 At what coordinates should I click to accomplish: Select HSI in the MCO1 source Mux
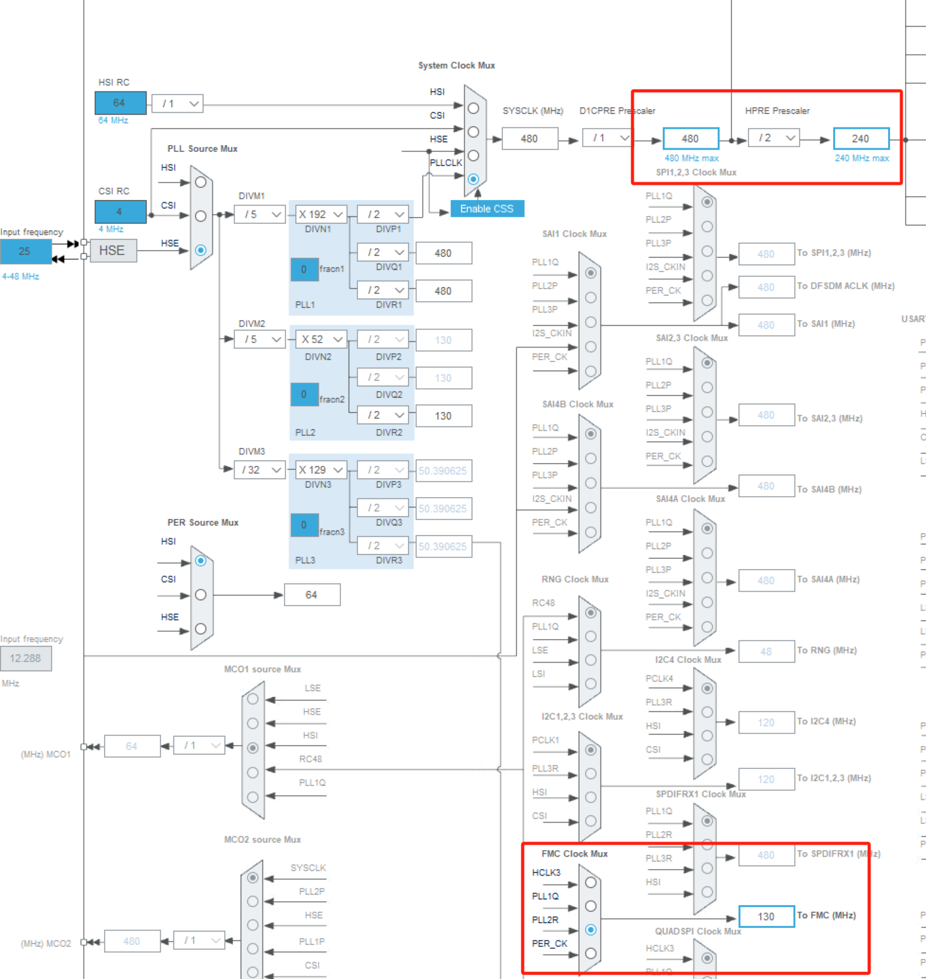pyautogui.click(x=253, y=748)
